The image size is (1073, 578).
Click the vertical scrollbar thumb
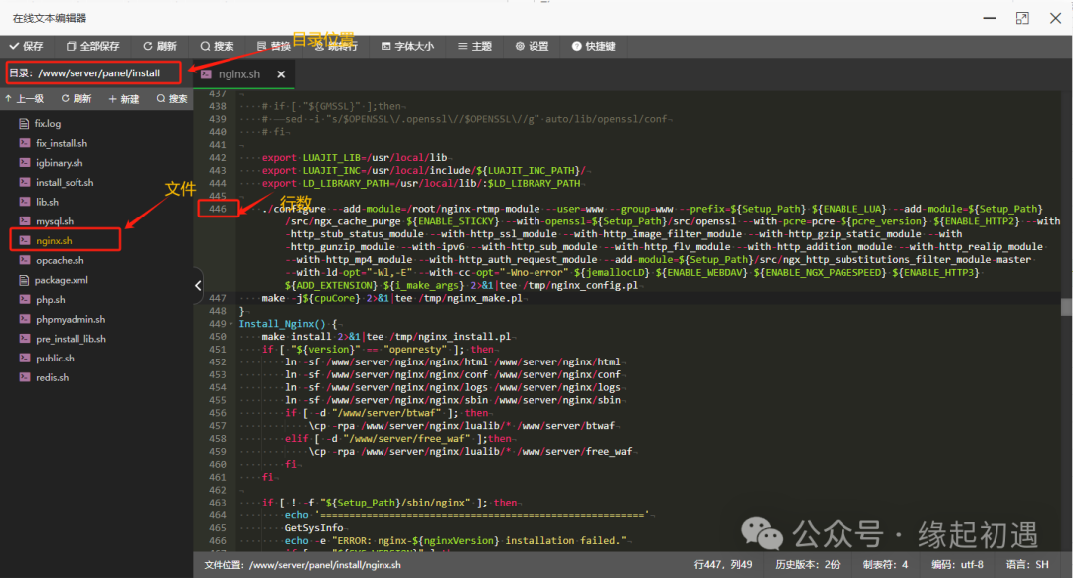click(x=1067, y=307)
